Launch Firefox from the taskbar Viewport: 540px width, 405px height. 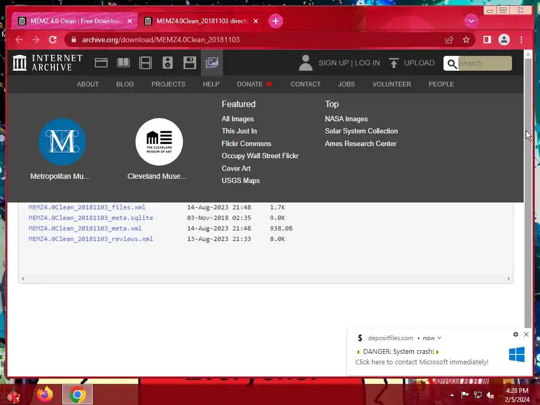(x=45, y=394)
